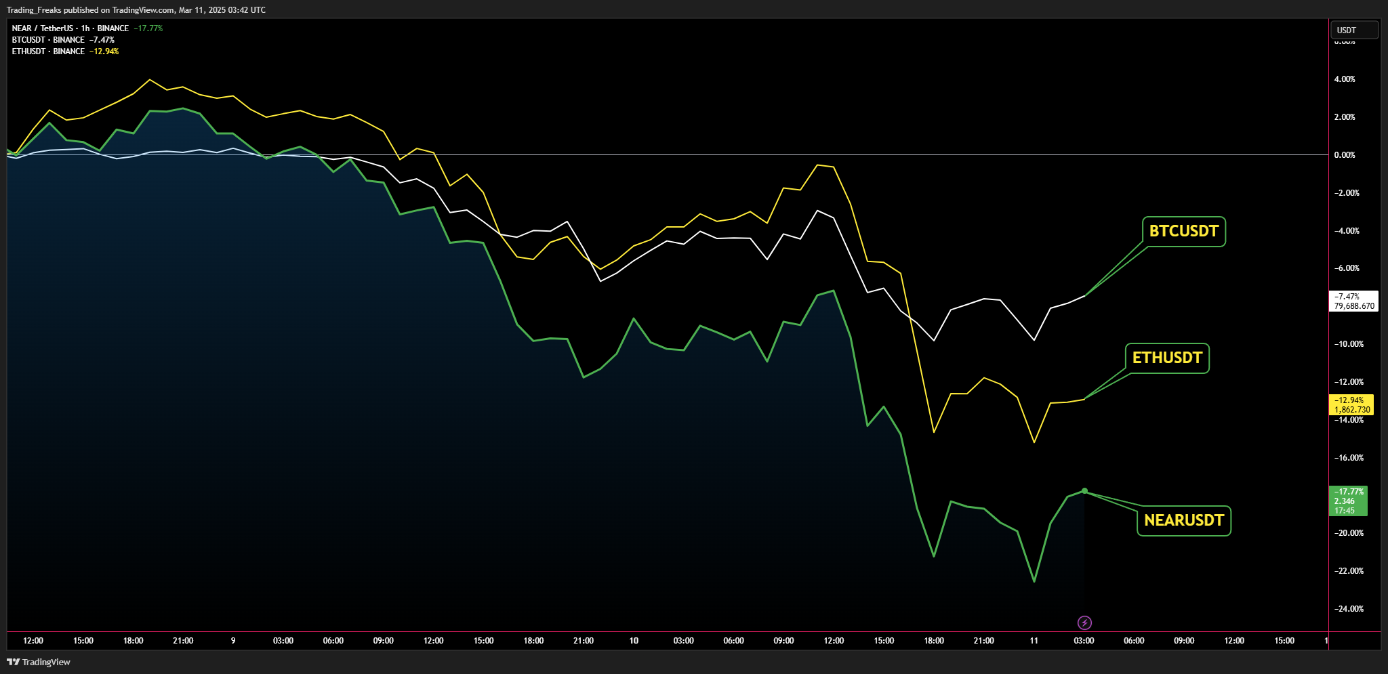
Task: Click the −7.47% value in the legend
Action: (102, 40)
